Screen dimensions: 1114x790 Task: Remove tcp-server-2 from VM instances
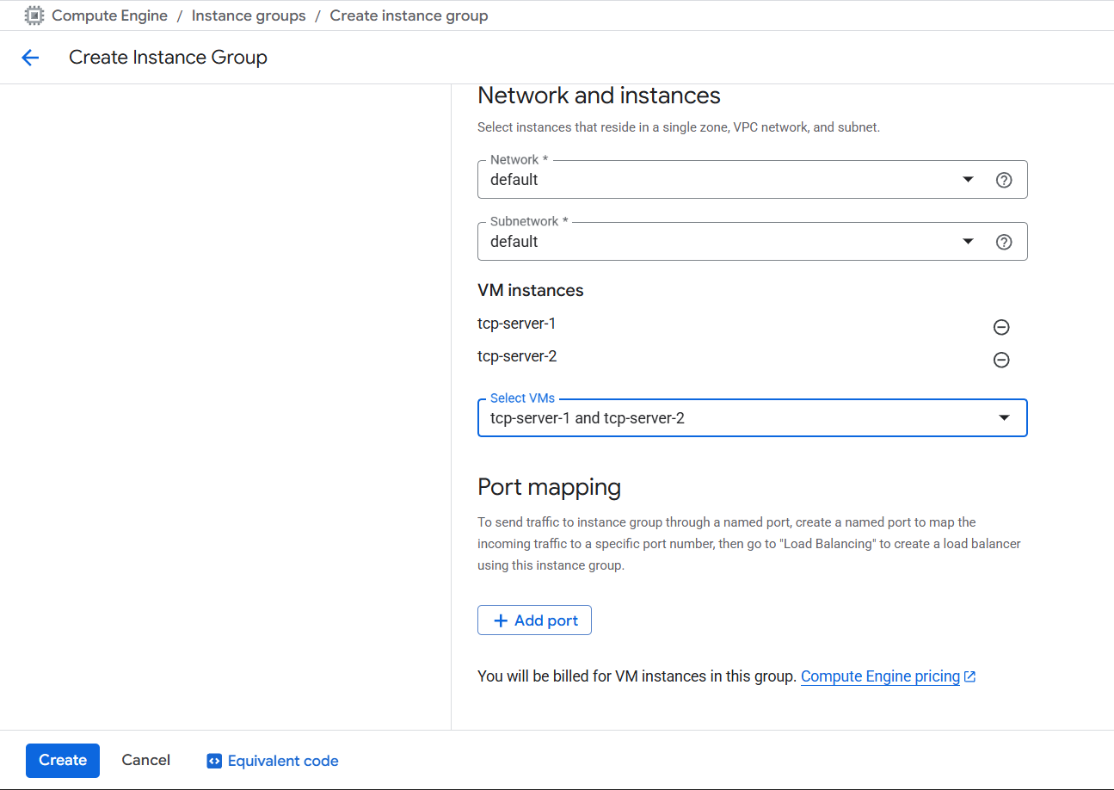click(x=1001, y=360)
